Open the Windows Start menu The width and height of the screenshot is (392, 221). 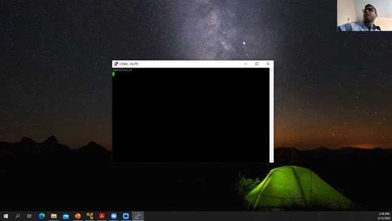coord(6,215)
